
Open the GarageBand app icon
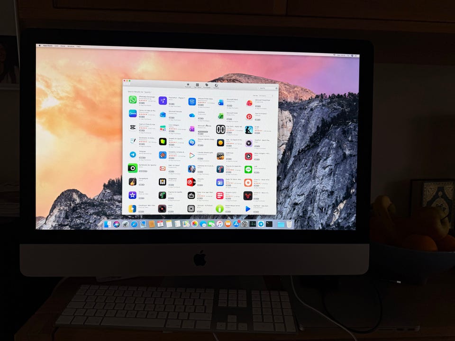coord(133,181)
